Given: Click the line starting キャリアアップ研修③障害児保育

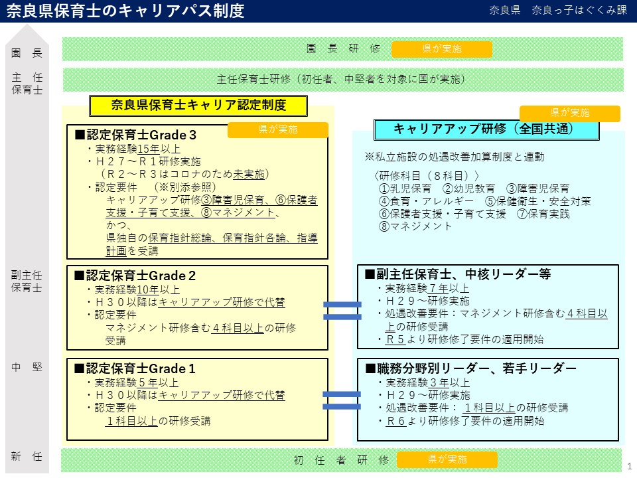Looking at the screenshot, I should point(212,200).
